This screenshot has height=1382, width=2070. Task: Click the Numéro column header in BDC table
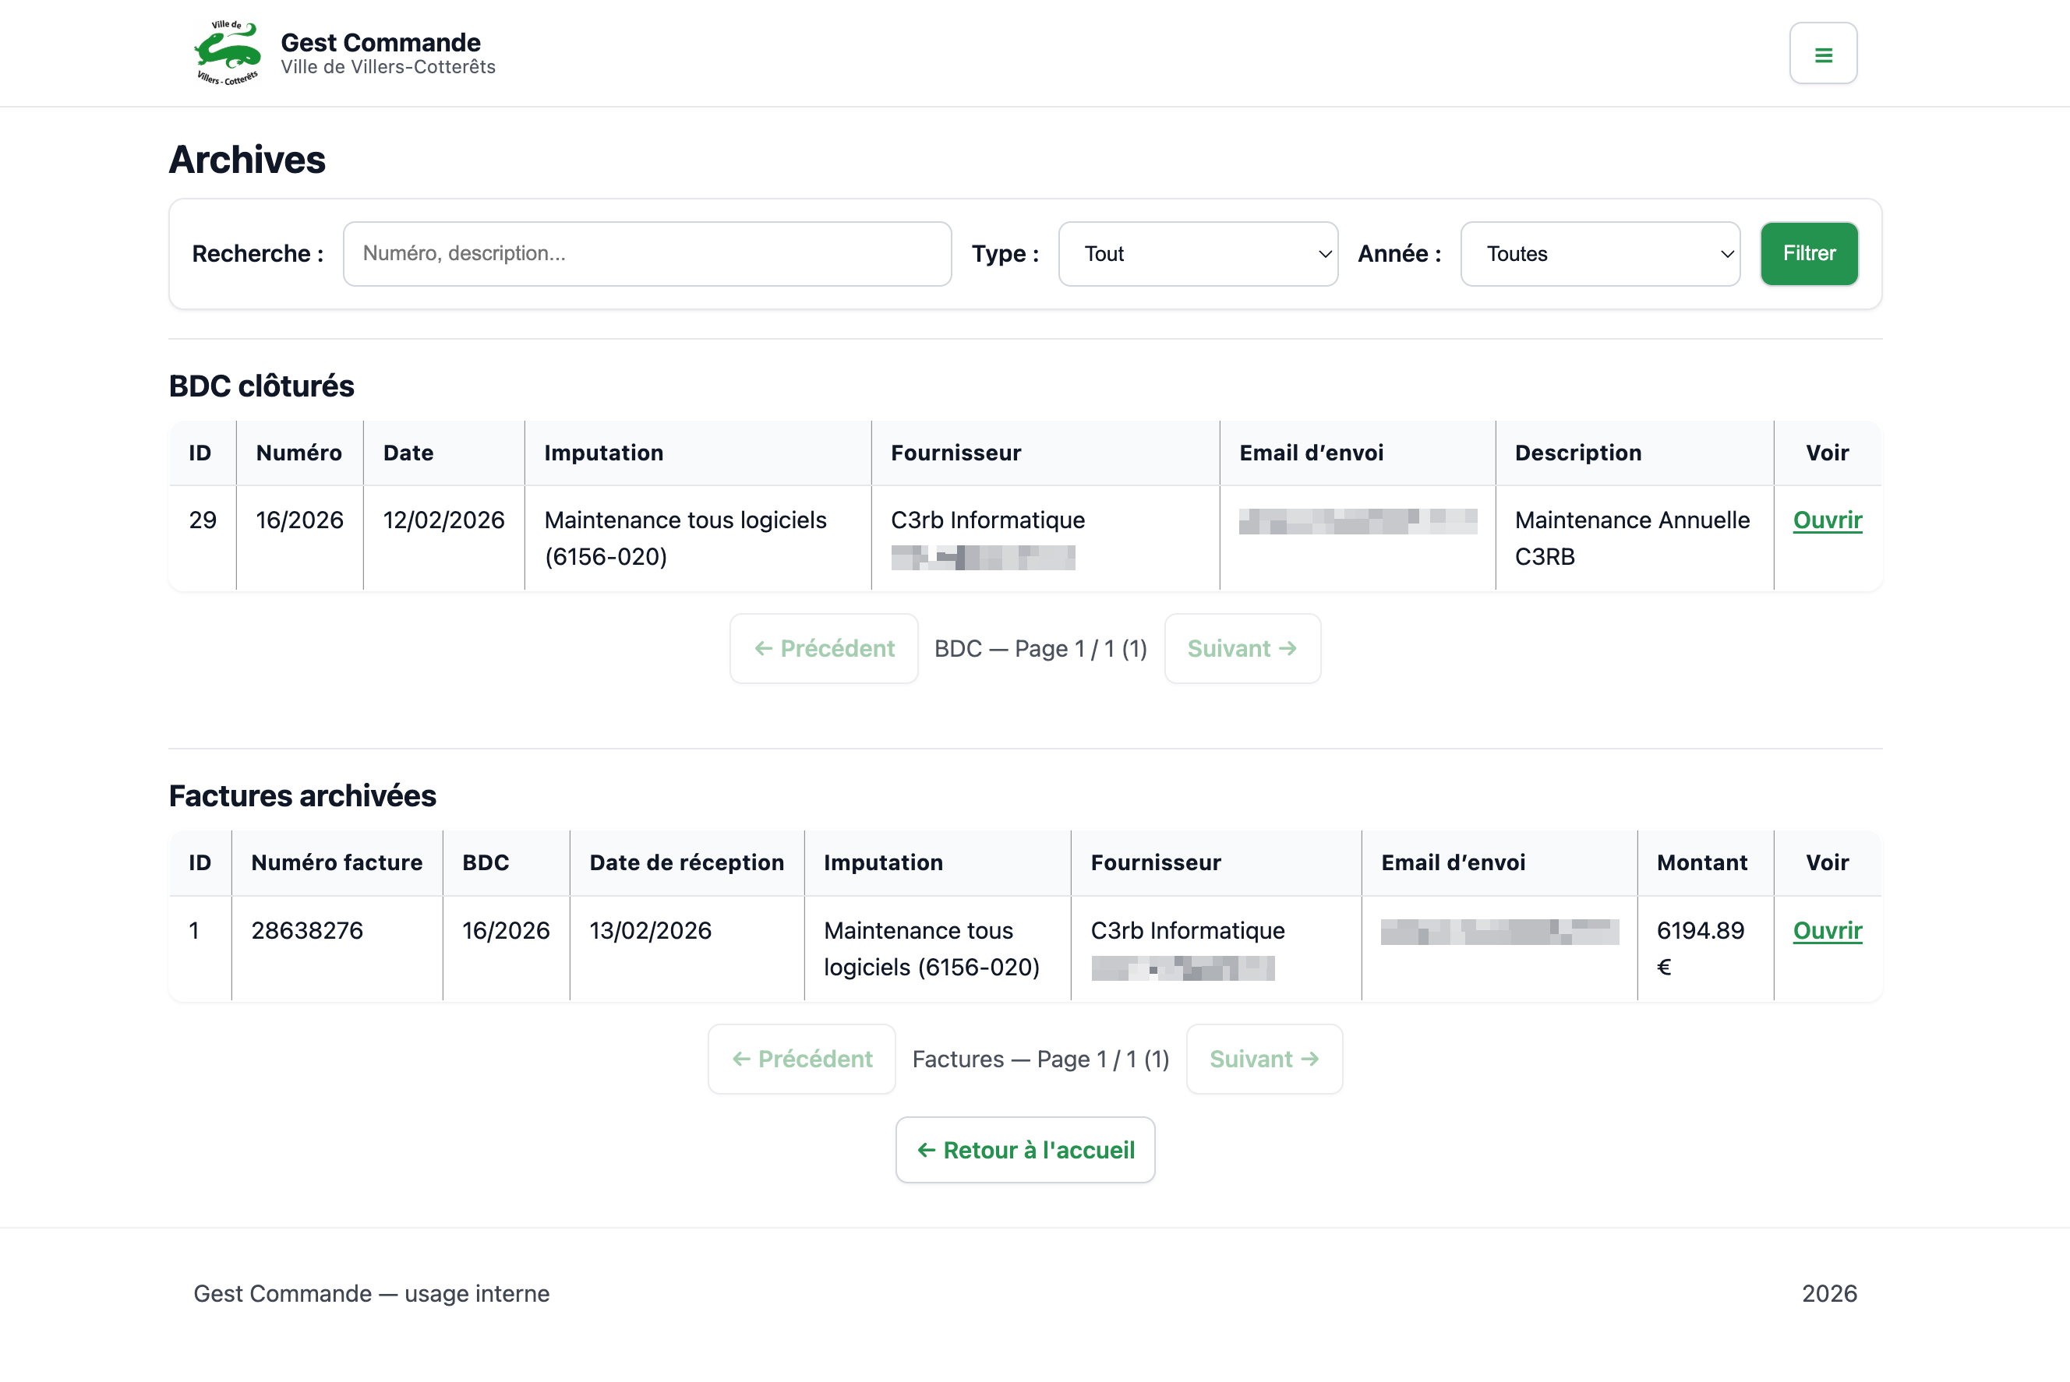coord(298,453)
